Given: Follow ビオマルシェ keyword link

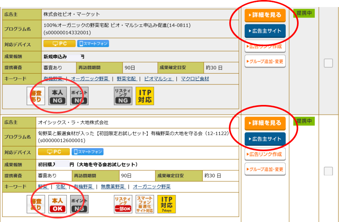Looking at the screenshot, I should pyautogui.click(x=159, y=79).
